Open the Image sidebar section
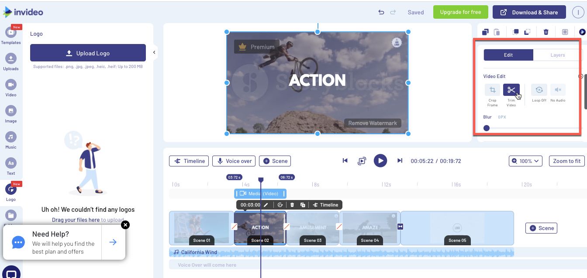 (11, 114)
